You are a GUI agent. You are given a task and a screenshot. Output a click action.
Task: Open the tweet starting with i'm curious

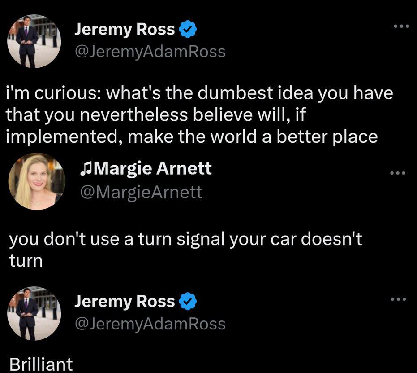pos(199,114)
